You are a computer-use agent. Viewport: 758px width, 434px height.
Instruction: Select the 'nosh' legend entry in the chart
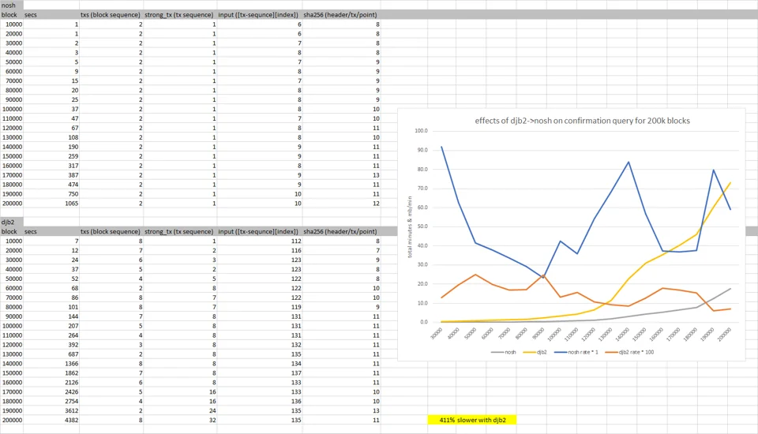pos(504,352)
